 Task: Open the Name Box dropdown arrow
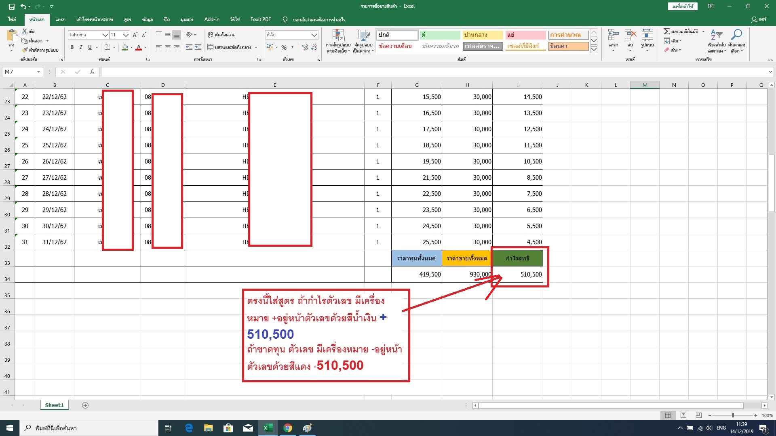[x=38, y=72]
